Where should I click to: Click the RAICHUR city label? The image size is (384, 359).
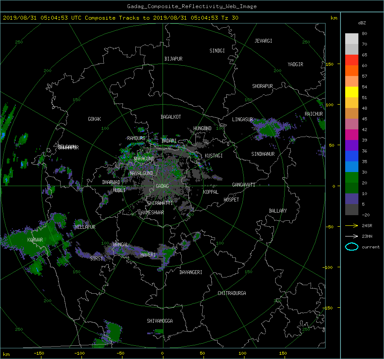(314, 114)
